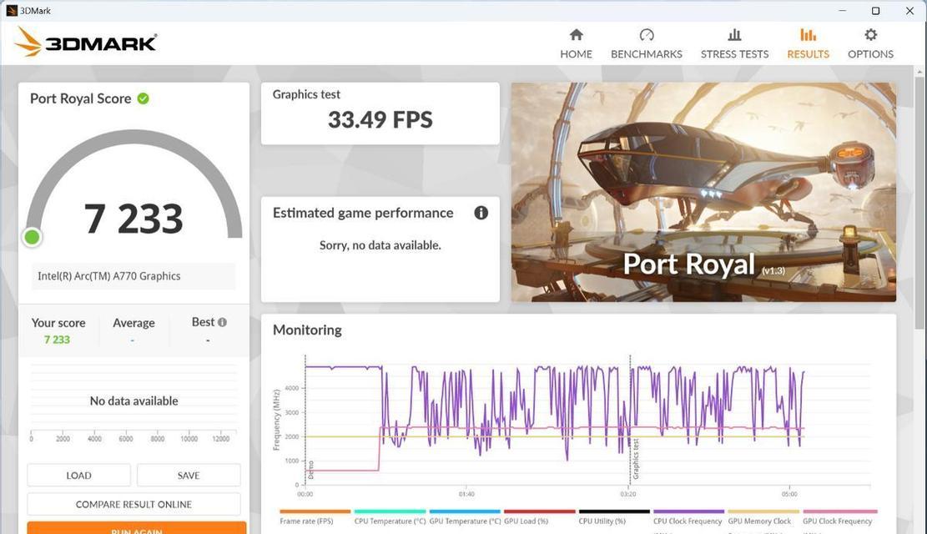Click the Frequency (MHz) axis label
927x534 pixels.
276,420
